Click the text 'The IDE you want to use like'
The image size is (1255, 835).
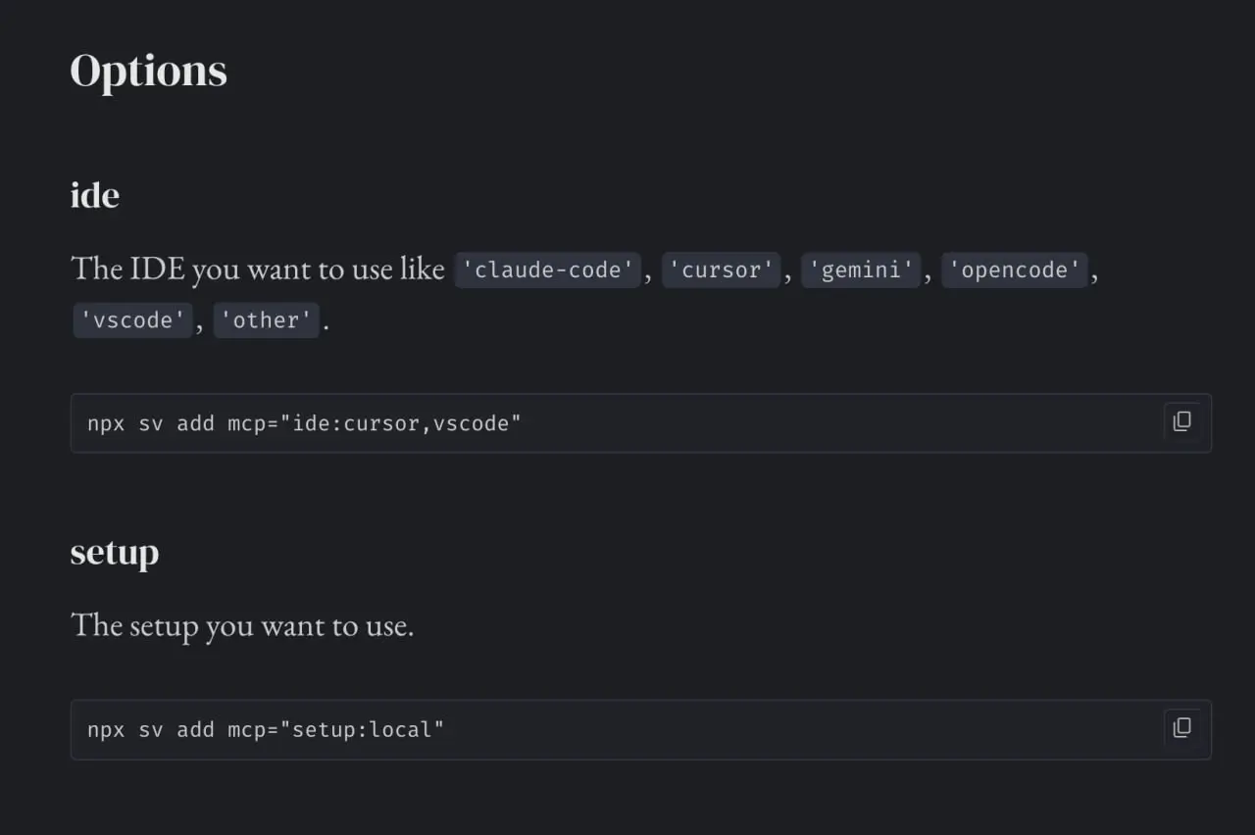(x=258, y=269)
